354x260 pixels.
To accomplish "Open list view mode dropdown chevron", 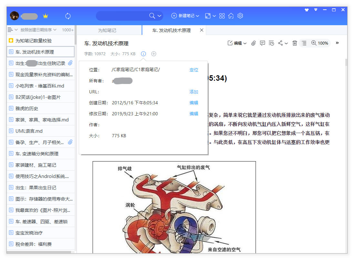I will (16, 30).
